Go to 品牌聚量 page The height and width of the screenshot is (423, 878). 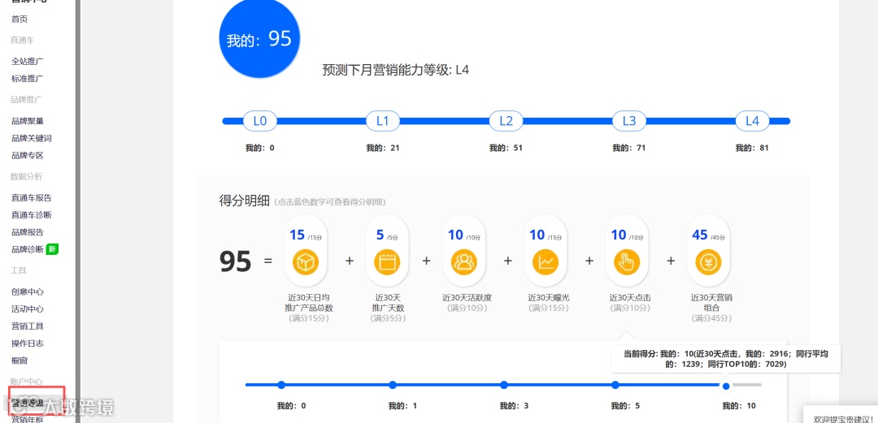pyautogui.click(x=28, y=121)
